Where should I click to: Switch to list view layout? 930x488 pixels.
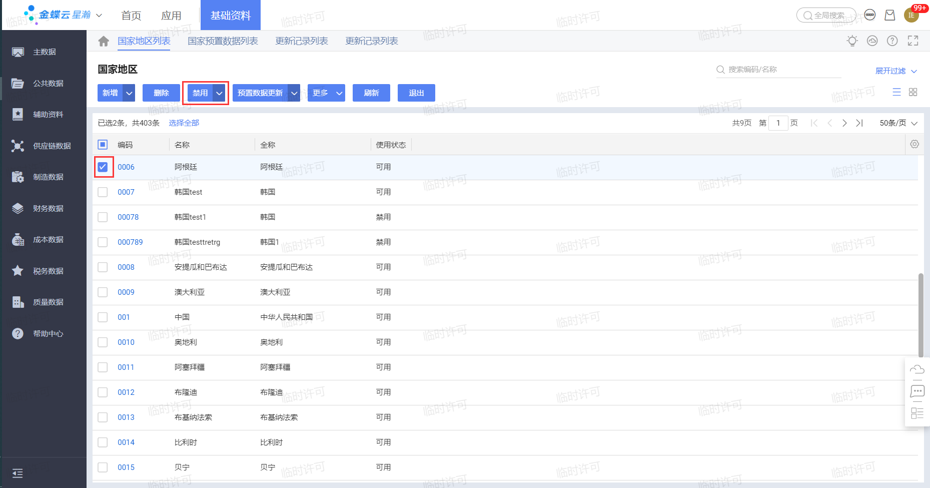click(x=896, y=92)
